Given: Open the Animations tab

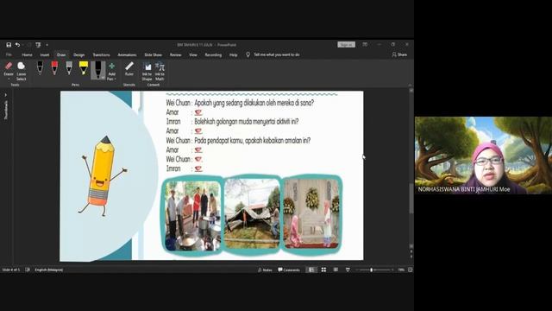Looking at the screenshot, I should [x=127, y=54].
